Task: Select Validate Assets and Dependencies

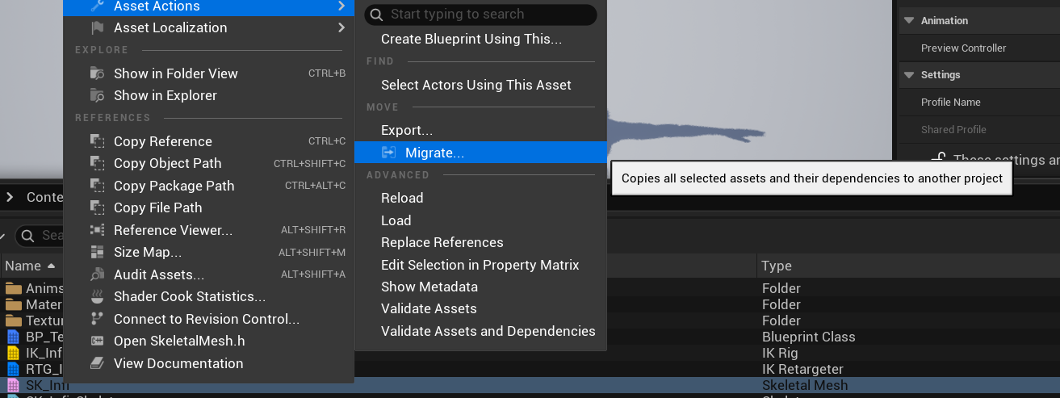Action: point(488,331)
